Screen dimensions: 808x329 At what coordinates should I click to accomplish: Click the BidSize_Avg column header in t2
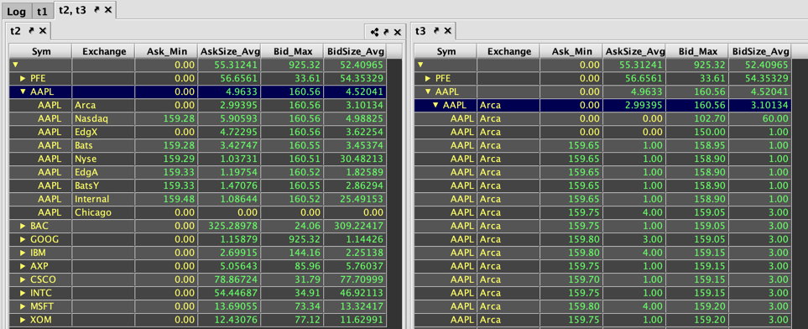pos(355,51)
